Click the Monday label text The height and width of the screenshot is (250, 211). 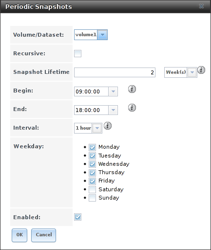109,147
